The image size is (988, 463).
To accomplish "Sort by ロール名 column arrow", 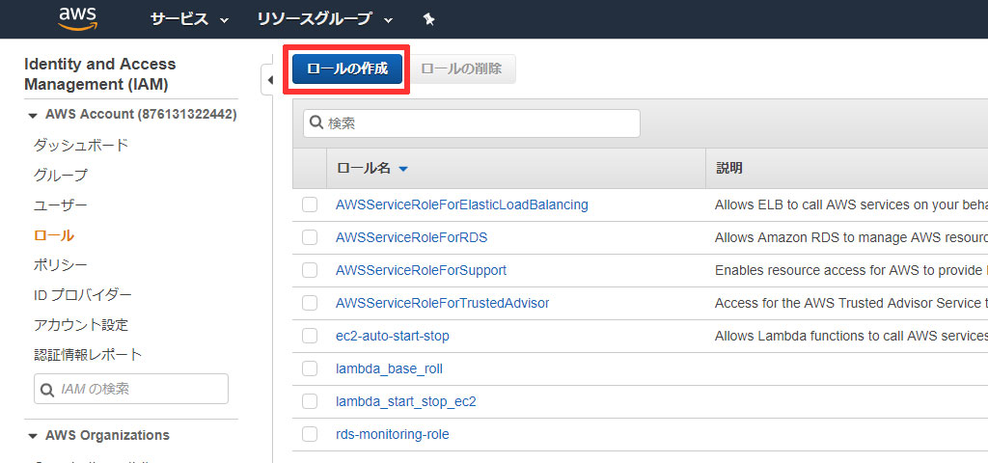I will (403, 169).
